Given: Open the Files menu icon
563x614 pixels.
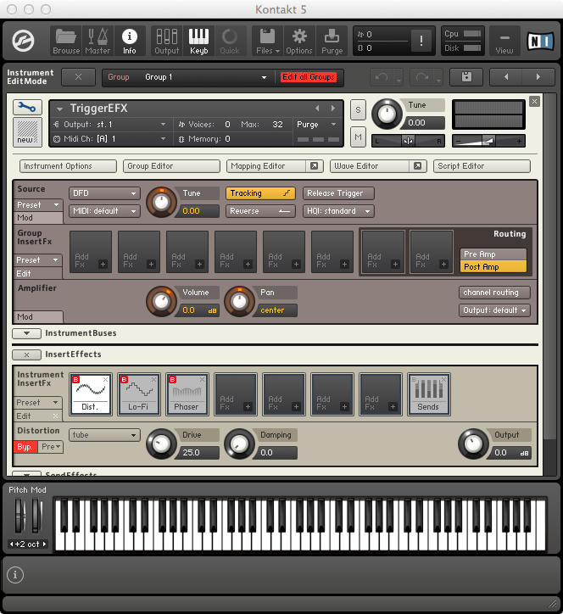Looking at the screenshot, I should [x=266, y=40].
